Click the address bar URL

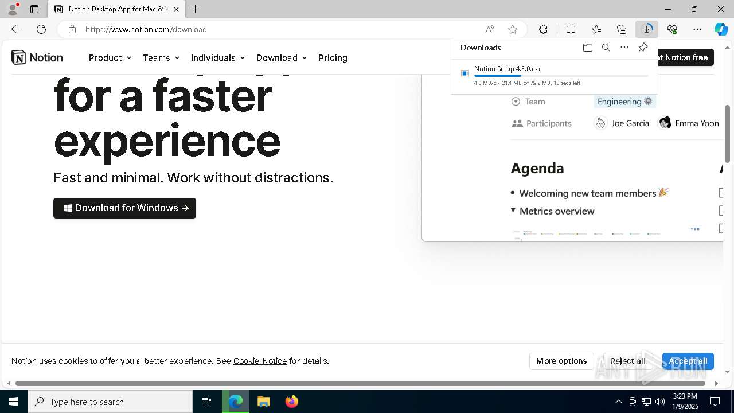(x=146, y=29)
